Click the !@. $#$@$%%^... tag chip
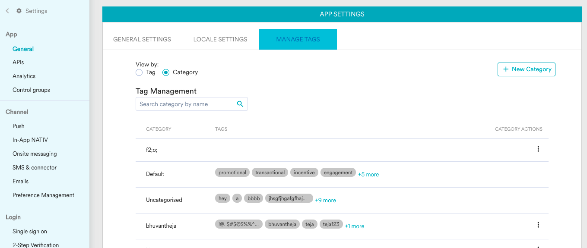The image size is (587, 248). [239, 224]
